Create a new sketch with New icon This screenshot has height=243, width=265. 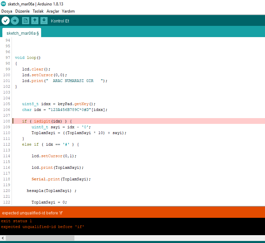25,21
